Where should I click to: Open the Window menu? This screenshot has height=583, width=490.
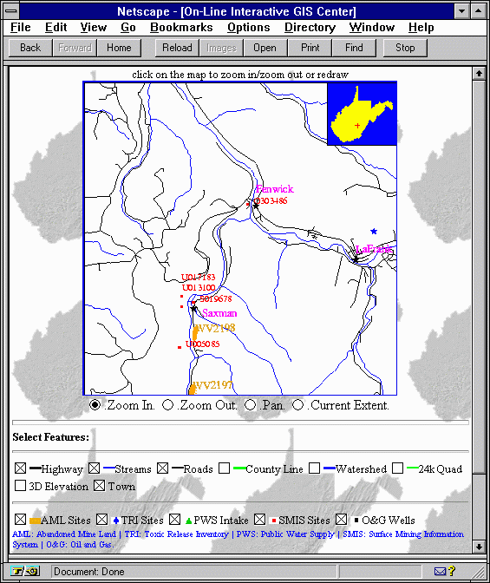click(x=372, y=28)
